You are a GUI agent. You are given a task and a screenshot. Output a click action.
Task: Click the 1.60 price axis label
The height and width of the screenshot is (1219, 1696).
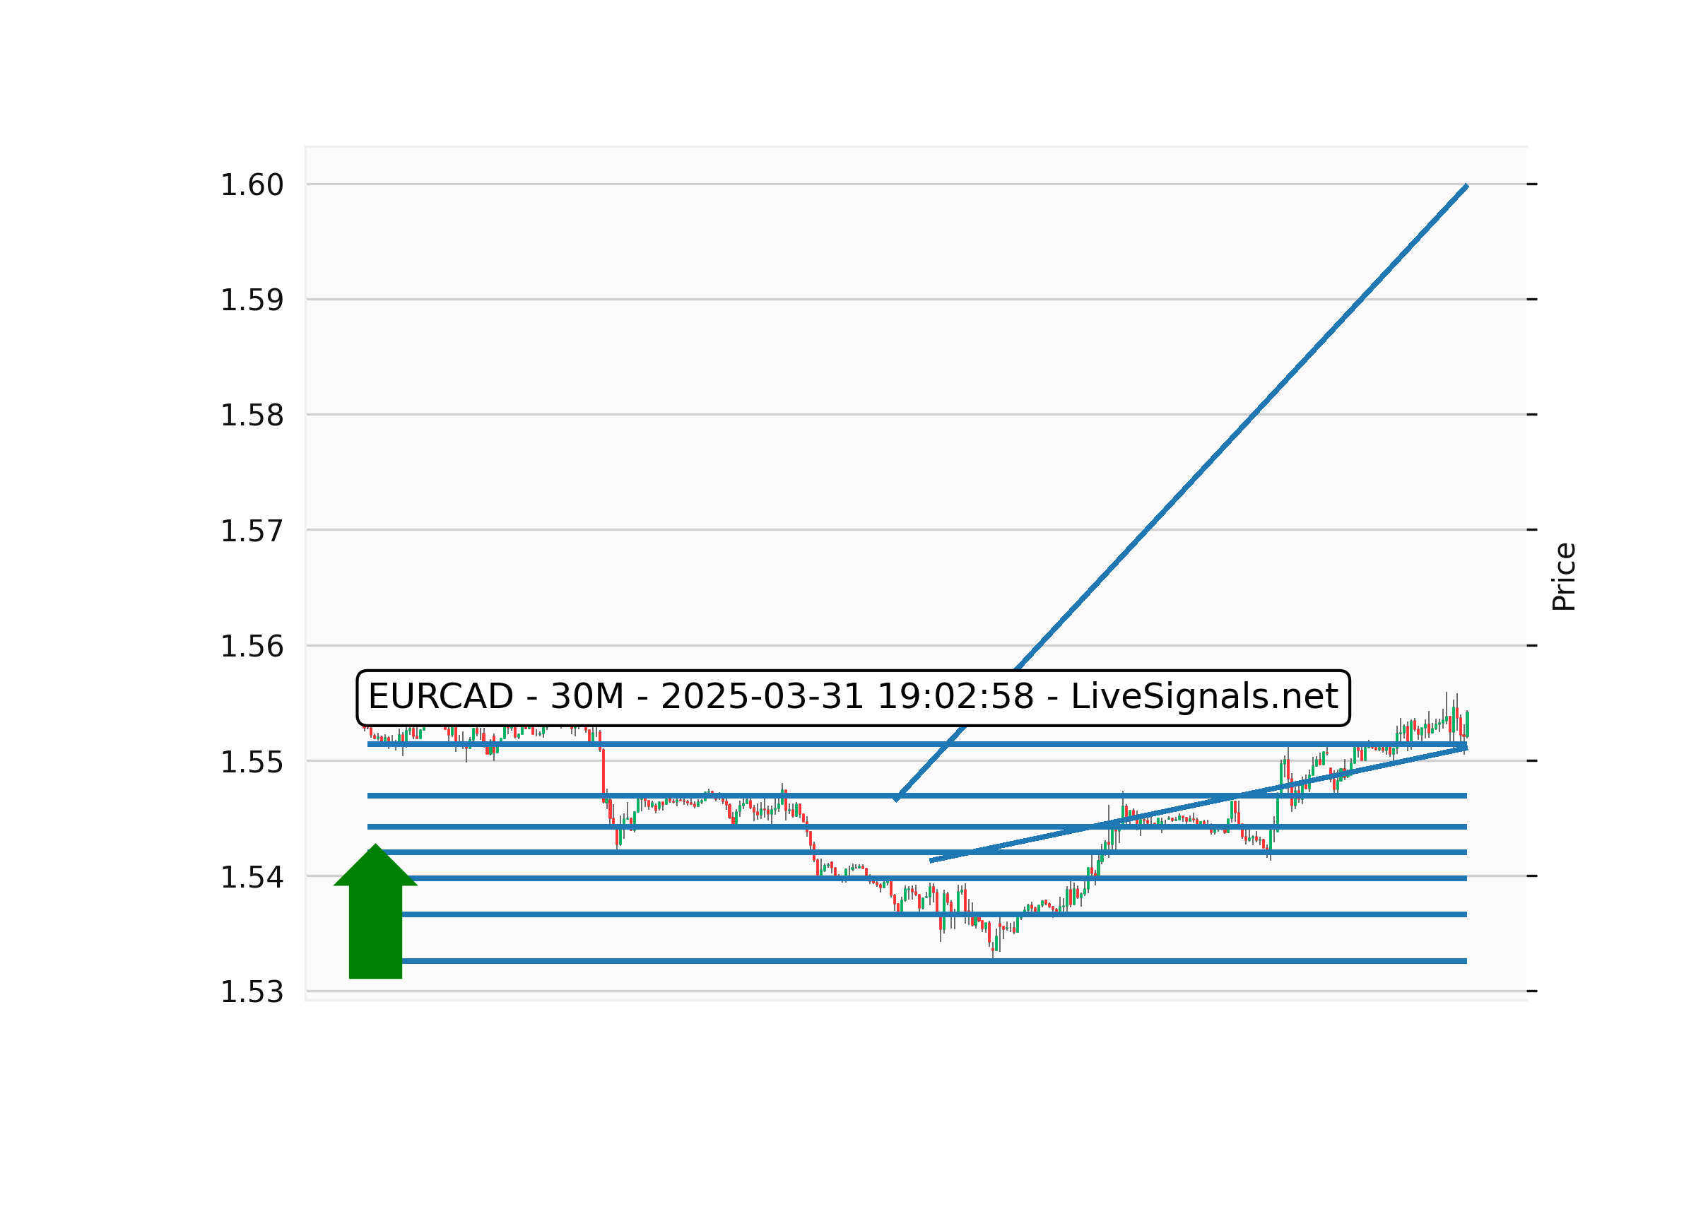tap(252, 184)
